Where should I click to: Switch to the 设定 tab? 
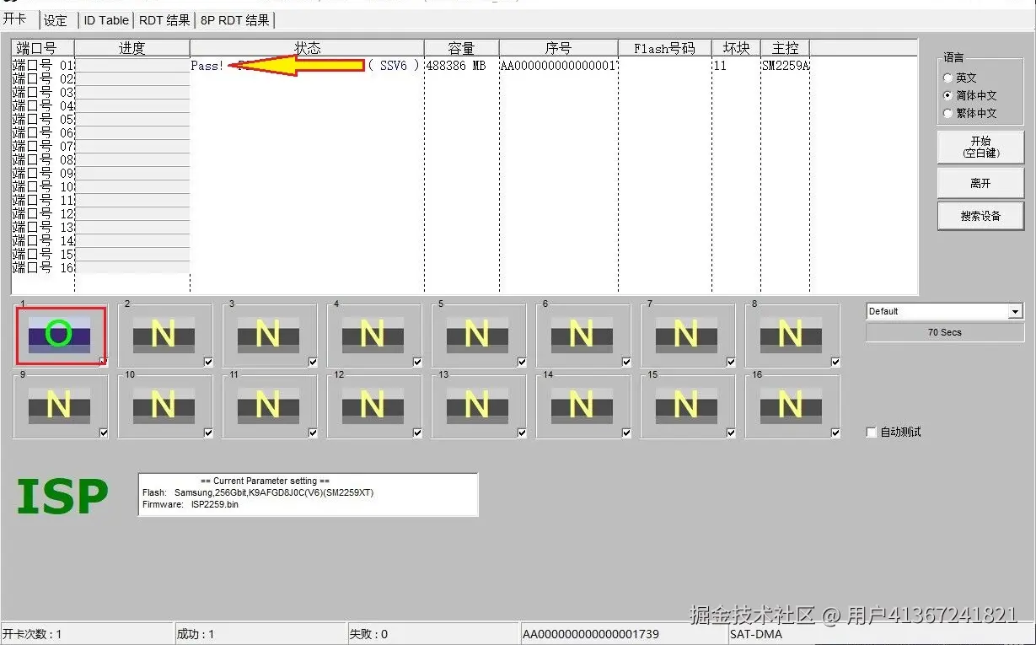56,20
